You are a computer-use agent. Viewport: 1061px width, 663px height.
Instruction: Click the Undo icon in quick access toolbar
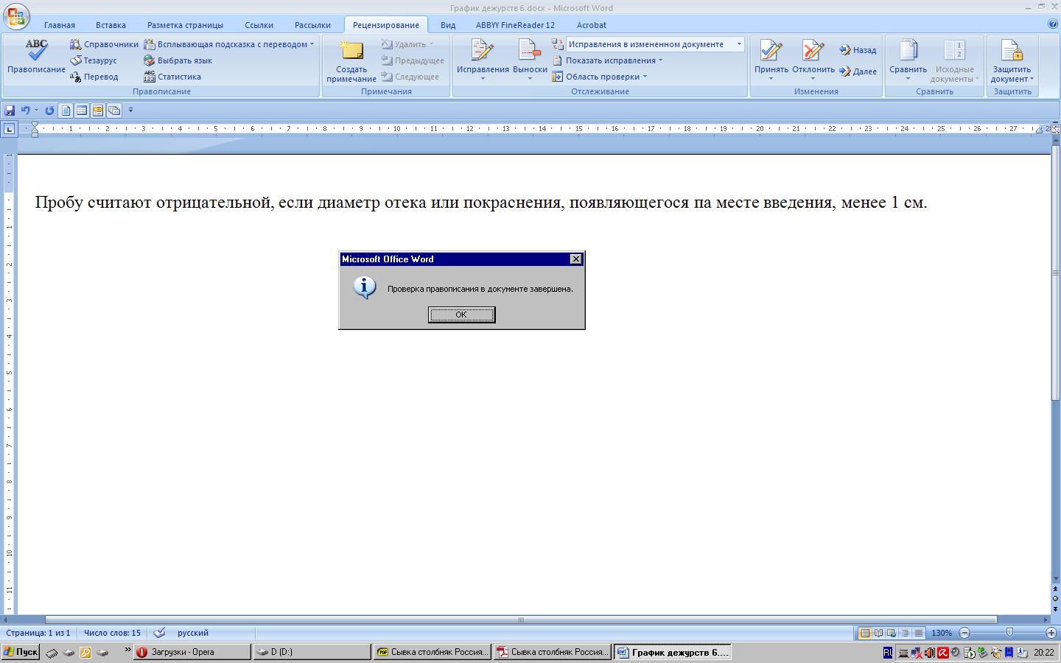point(25,110)
